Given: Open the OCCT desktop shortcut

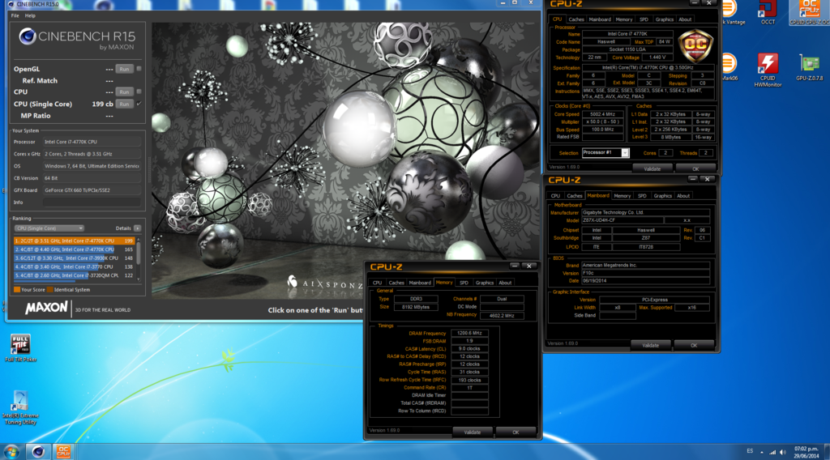Looking at the screenshot, I should tap(768, 13).
